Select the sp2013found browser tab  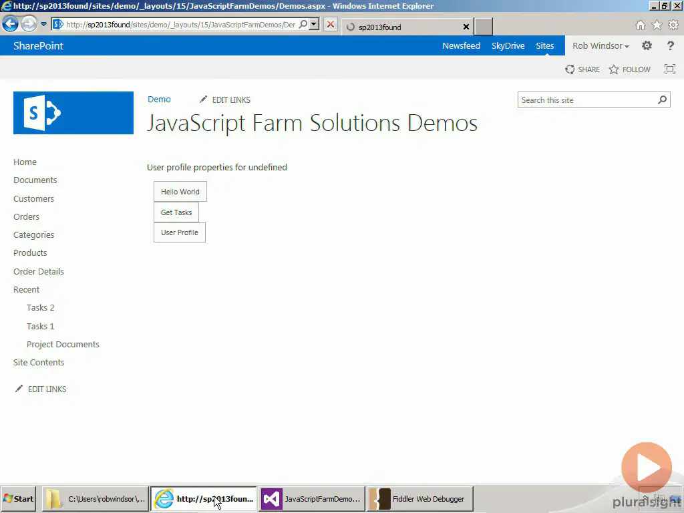405,27
